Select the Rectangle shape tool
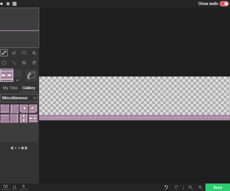 pos(24,53)
